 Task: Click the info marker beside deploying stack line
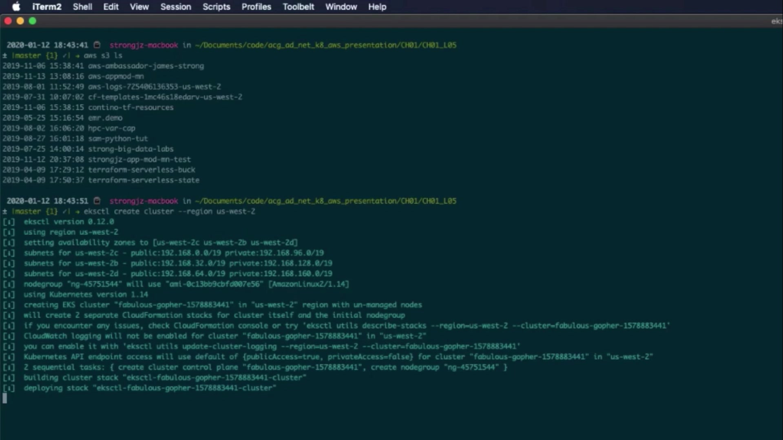(x=9, y=388)
